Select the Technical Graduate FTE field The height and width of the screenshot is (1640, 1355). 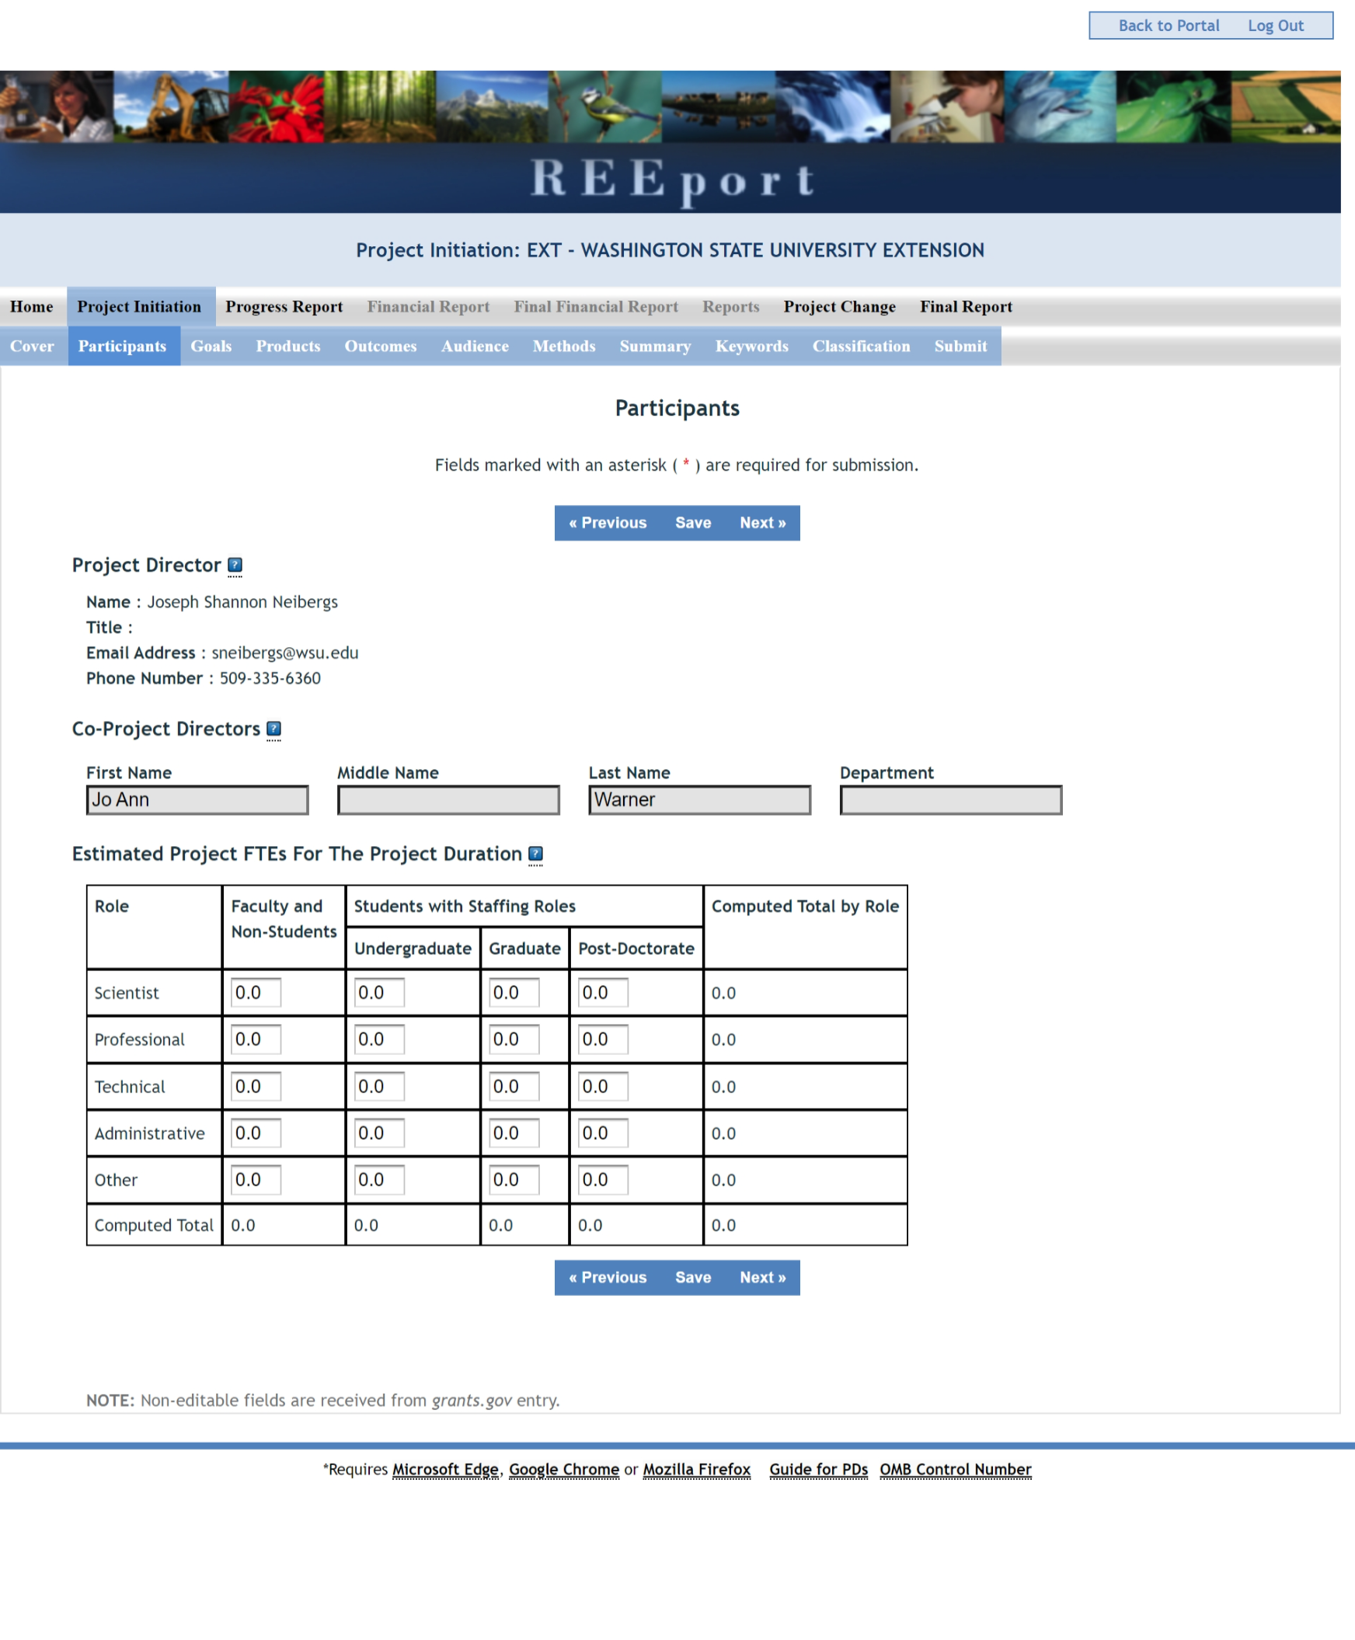[514, 1086]
